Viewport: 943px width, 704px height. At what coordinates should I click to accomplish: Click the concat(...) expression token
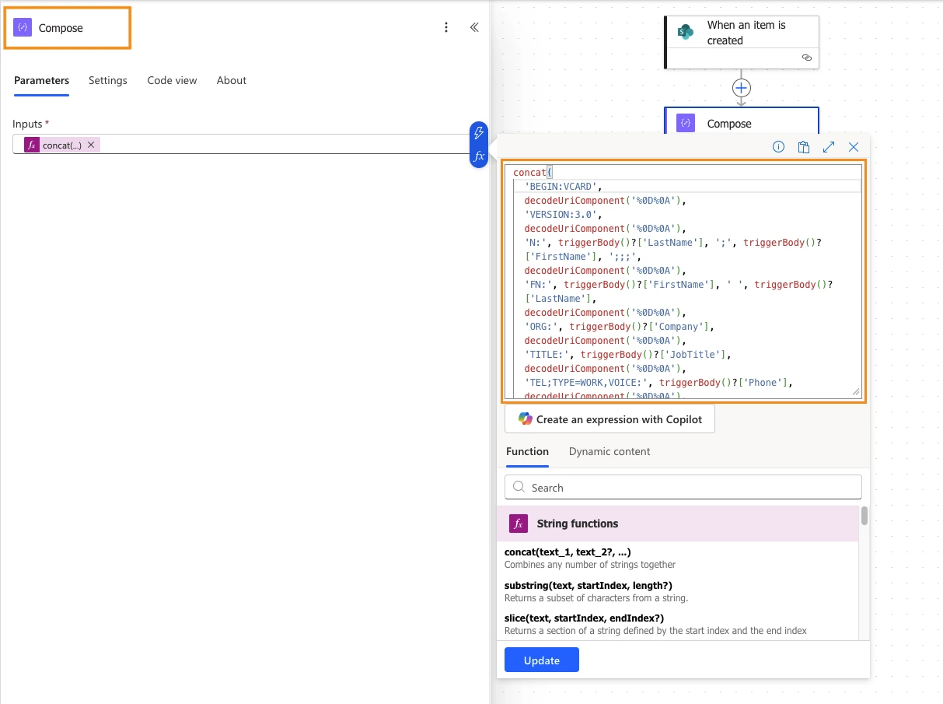pyautogui.click(x=62, y=145)
